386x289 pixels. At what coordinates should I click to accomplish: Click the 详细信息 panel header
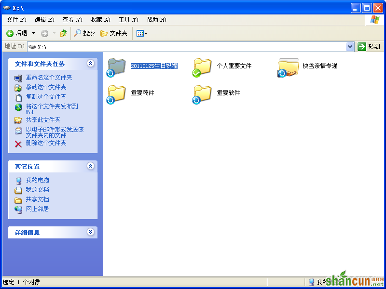pos(53,232)
